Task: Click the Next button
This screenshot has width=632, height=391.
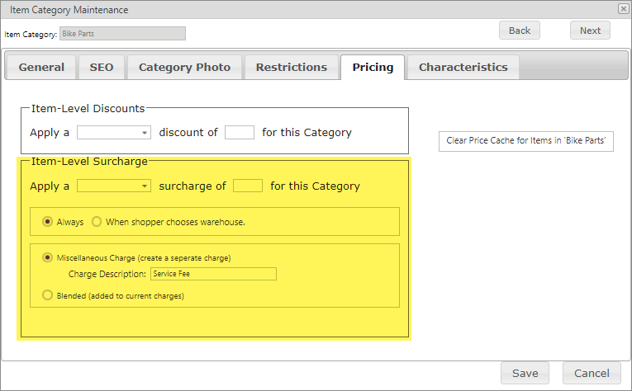Action: point(590,31)
